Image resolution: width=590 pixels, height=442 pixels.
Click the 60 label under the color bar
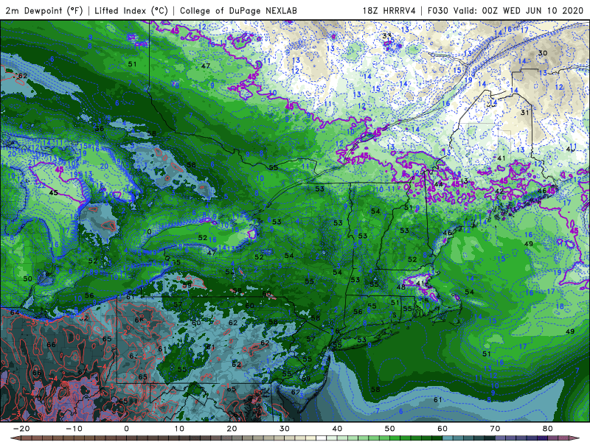tap(442, 429)
